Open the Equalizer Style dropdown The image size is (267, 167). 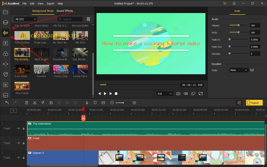(x=238, y=70)
